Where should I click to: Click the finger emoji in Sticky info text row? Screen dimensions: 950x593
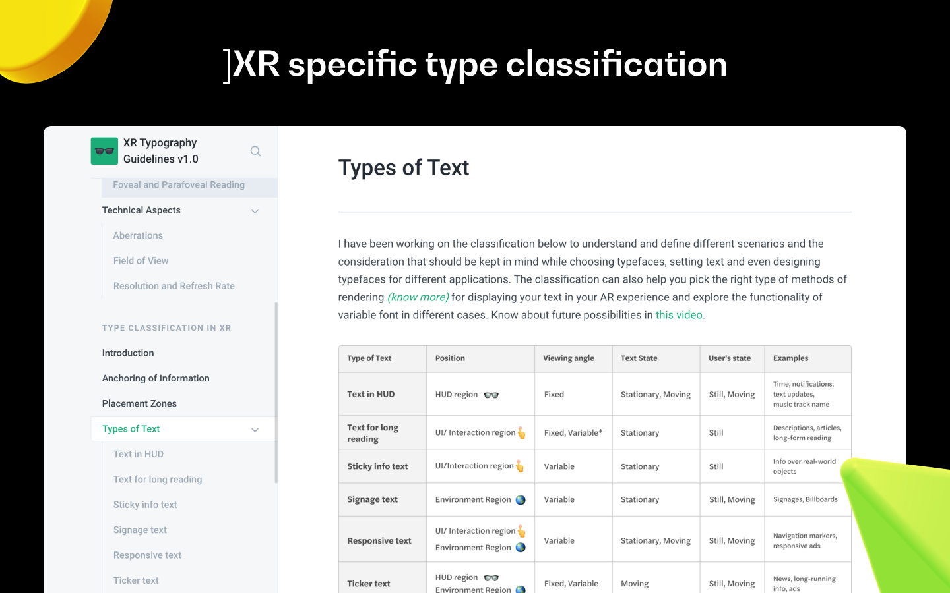tap(519, 466)
